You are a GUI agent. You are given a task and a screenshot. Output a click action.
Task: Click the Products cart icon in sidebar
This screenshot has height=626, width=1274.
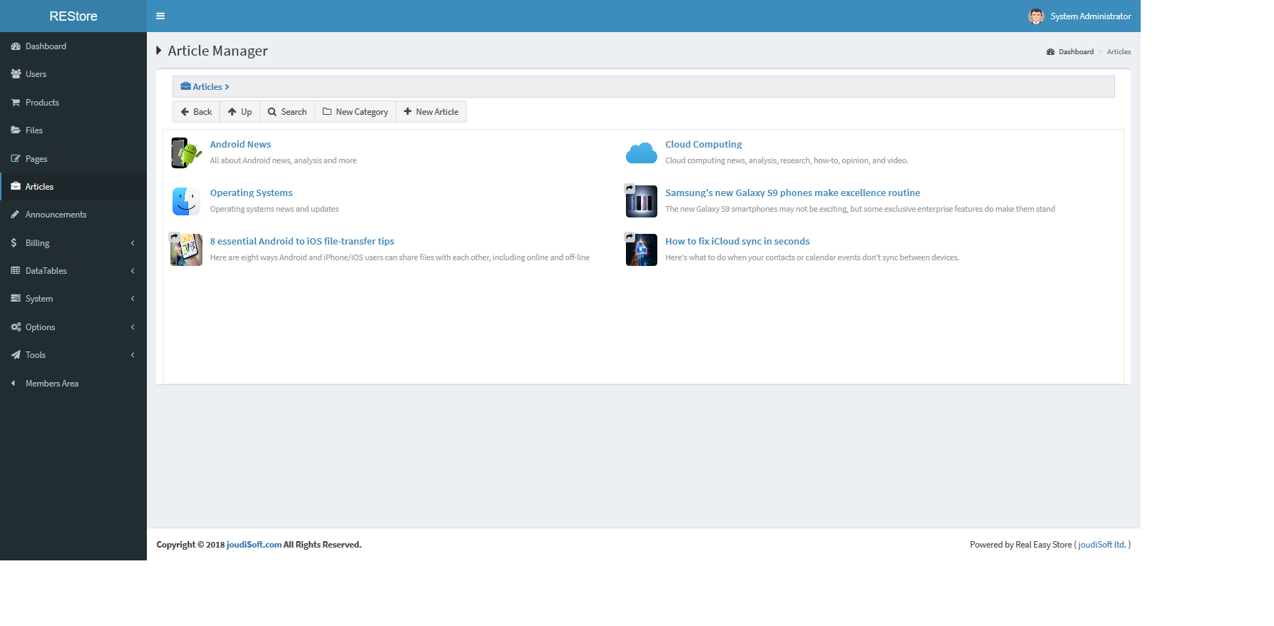[x=16, y=103]
